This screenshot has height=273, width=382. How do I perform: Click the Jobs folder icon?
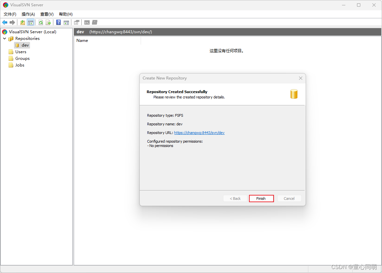(x=11, y=65)
